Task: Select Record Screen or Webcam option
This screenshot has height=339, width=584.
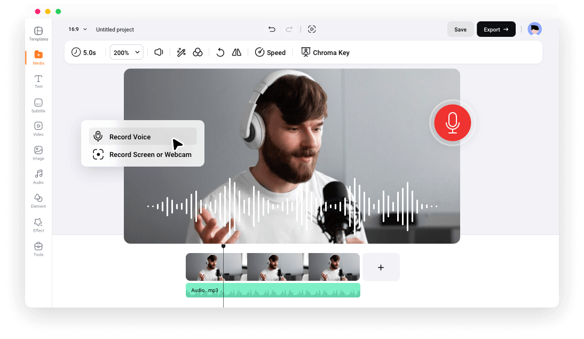Action: tap(143, 154)
